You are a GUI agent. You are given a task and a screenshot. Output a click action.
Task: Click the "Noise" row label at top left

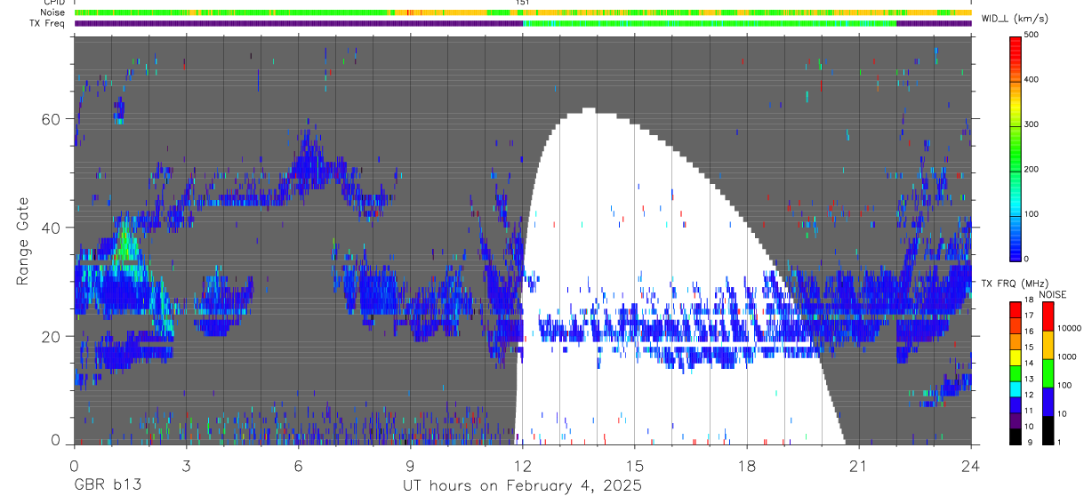pyautogui.click(x=53, y=12)
